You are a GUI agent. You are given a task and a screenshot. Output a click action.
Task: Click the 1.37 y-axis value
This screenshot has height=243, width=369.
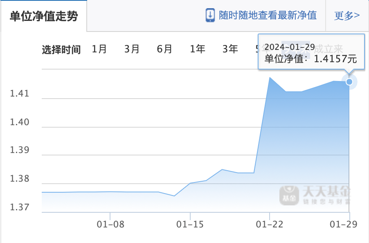click(20, 207)
